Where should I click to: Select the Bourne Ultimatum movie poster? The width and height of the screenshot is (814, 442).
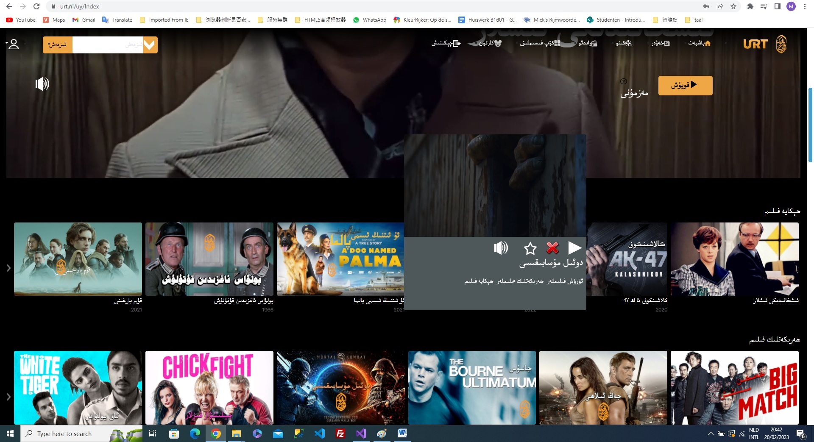(471, 387)
